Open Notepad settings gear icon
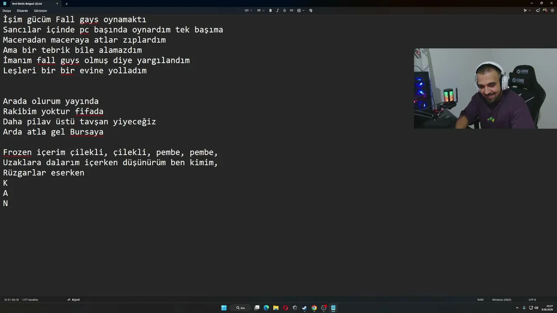The height and width of the screenshot is (313, 557). click(553, 10)
